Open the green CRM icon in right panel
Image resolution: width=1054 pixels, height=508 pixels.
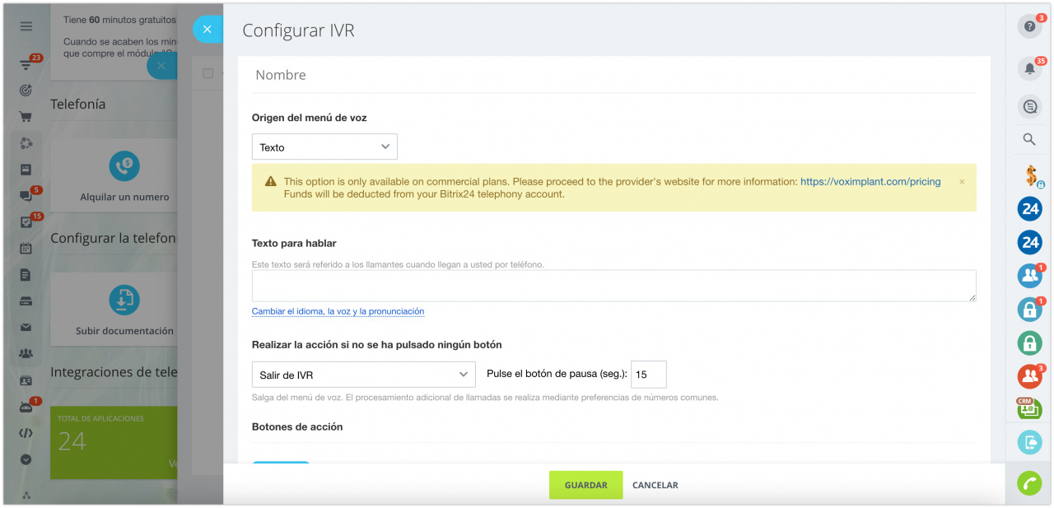pyautogui.click(x=1029, y=408)
